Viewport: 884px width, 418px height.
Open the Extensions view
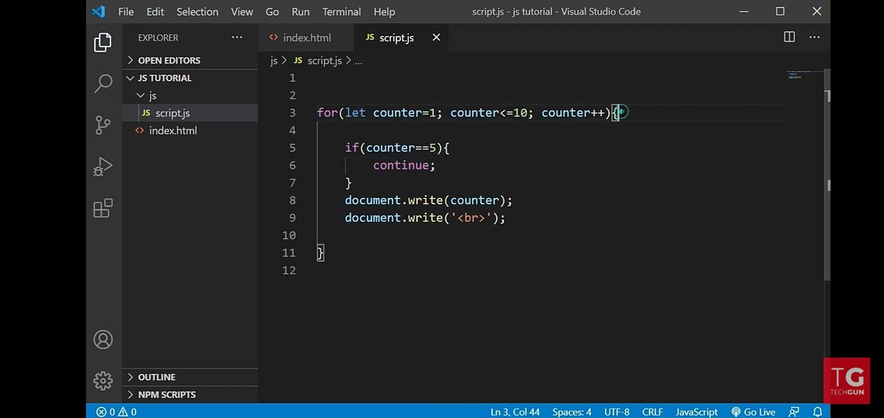pyautogui.click(x=103, y=208)
